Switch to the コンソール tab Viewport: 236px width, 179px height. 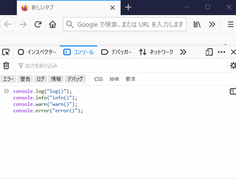(78, 52)
